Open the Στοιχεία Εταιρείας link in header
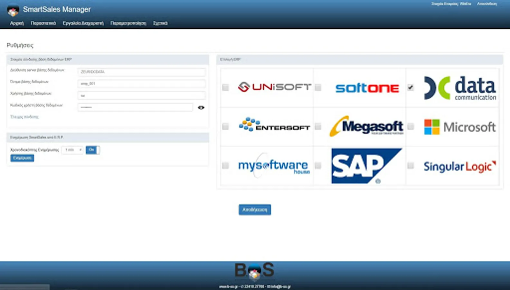 451,4
